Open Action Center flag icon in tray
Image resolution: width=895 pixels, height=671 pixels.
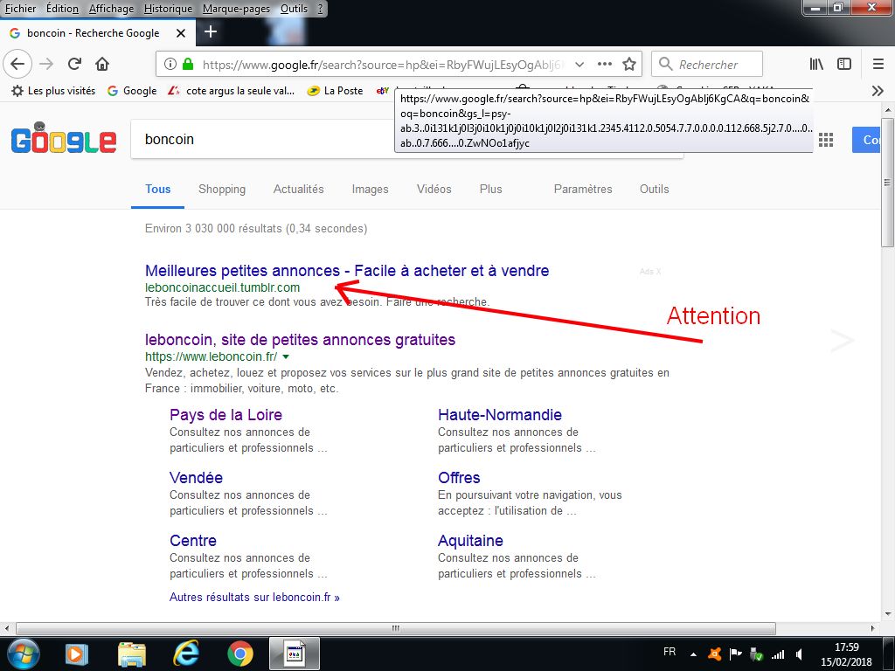[736, 654]
